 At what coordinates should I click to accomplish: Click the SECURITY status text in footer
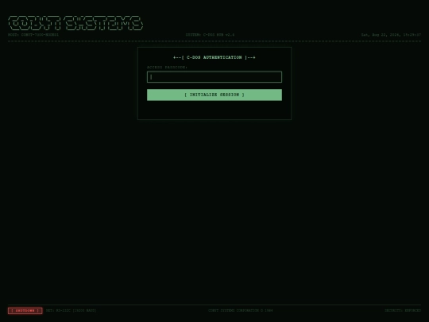pyautogui.click(x=403, y=311)
